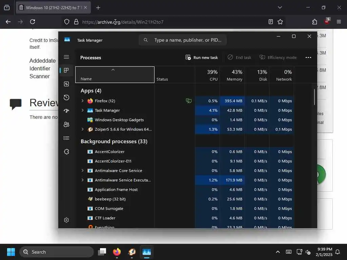The image size is (347, 260).
Task: Click the Firefox view icon near tabs
Action: click(x=7, y=7)
